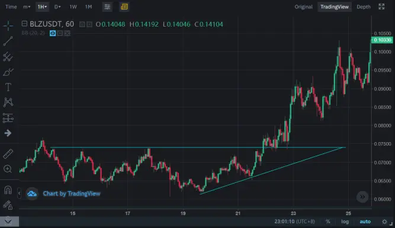Click the yellow chart notes icon

(x=124, y=7)
